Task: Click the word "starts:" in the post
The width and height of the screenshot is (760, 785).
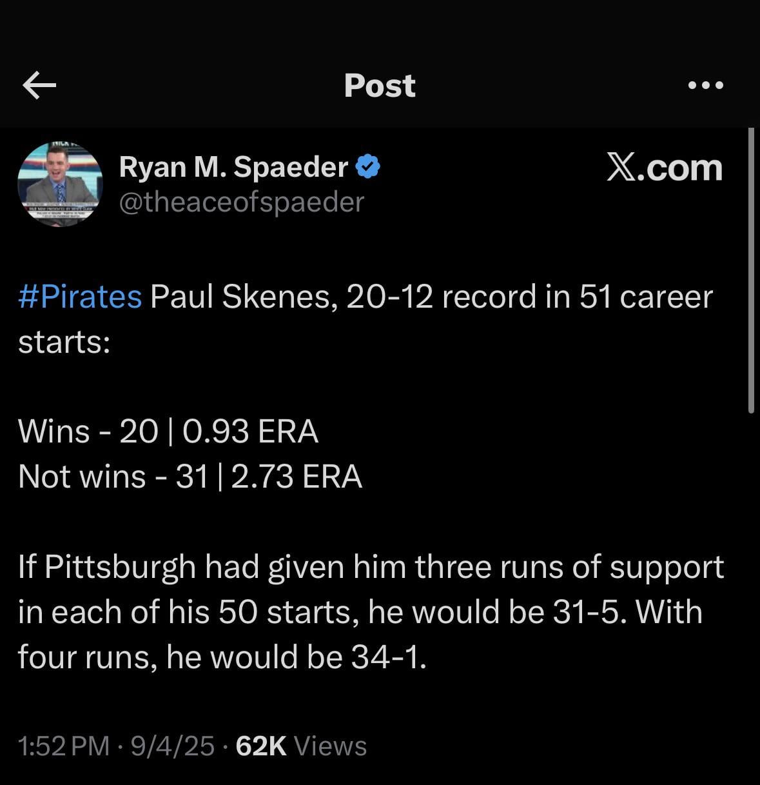Action: (x=64, y=342)
